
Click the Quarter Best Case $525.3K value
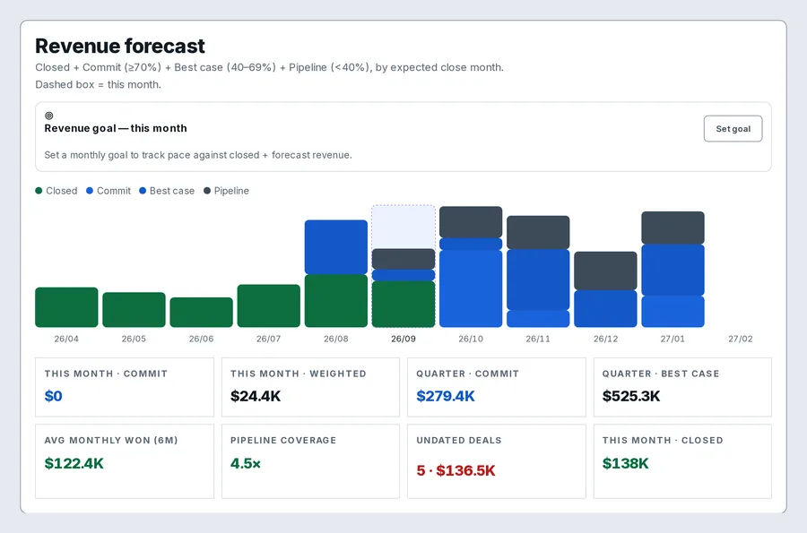(x=631, y=396)
